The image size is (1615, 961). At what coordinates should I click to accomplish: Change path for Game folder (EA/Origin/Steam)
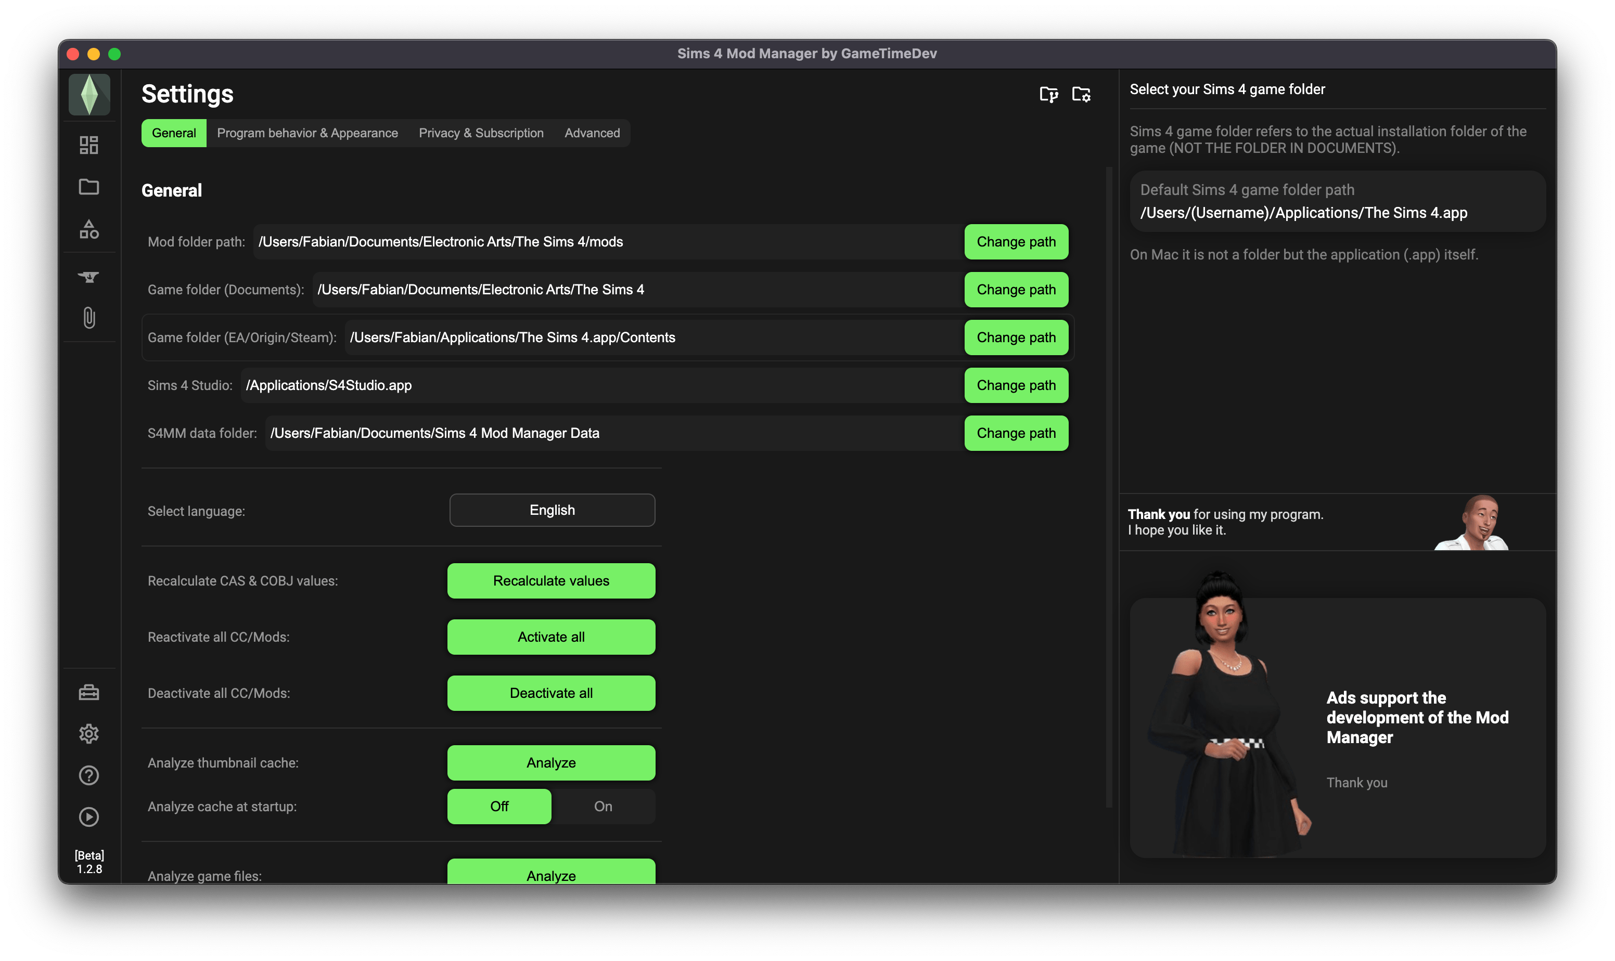coord(1016,337)
